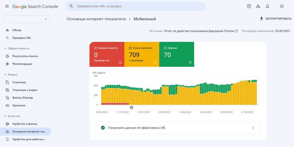This screenshot has width=294, height=147.
Task: Open chevron on effective URL data row
Action: click(253, 128)
